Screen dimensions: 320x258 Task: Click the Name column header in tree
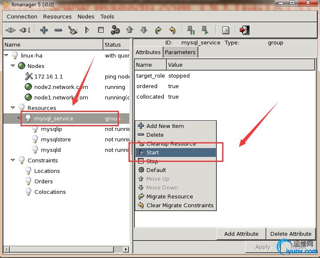pos(53,44)
